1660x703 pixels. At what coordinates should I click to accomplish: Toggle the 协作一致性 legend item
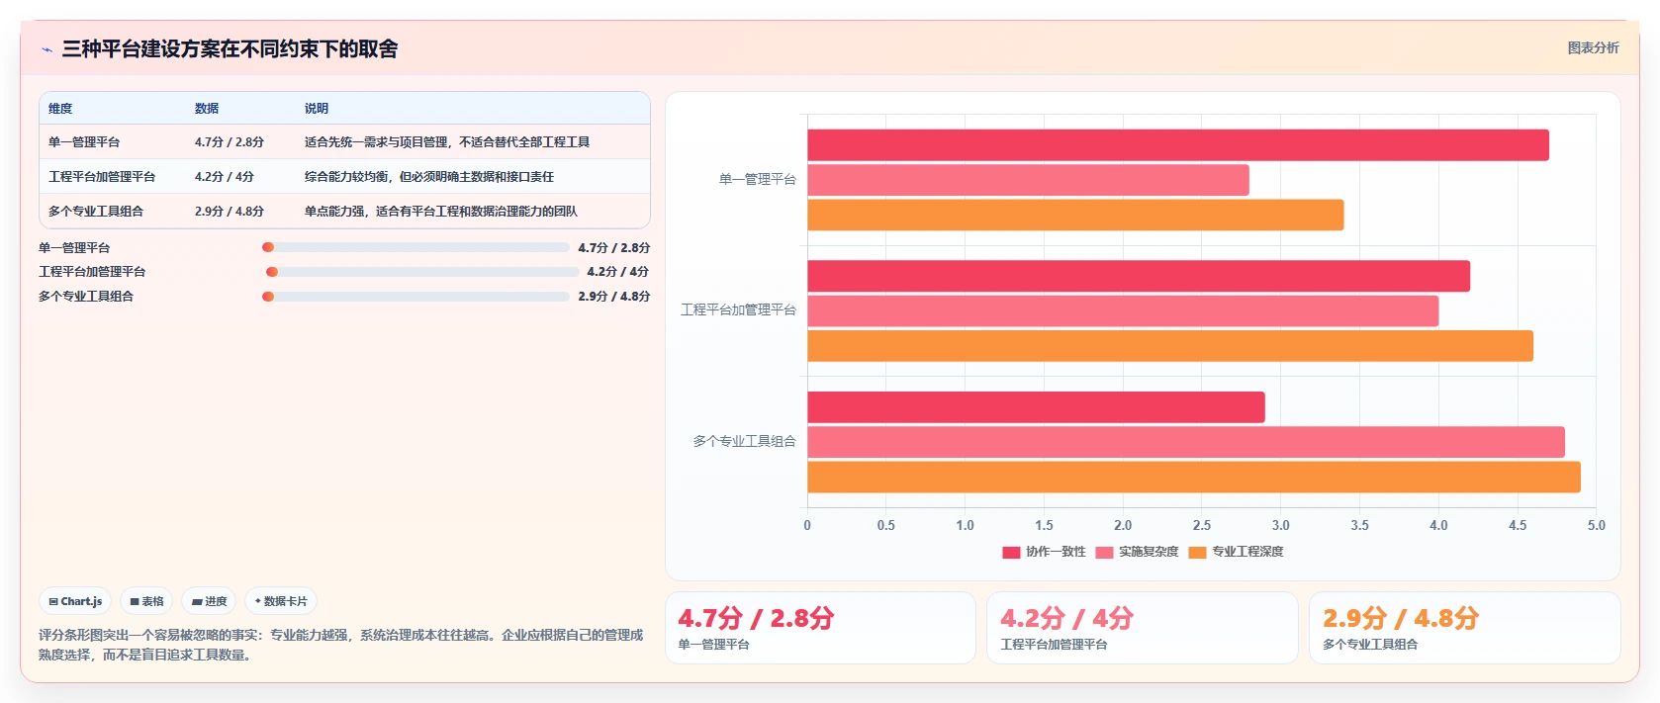(1044, 552)
